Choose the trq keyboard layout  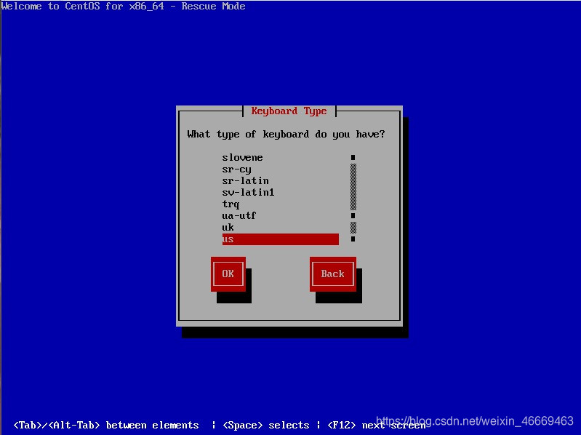[280, 204]
